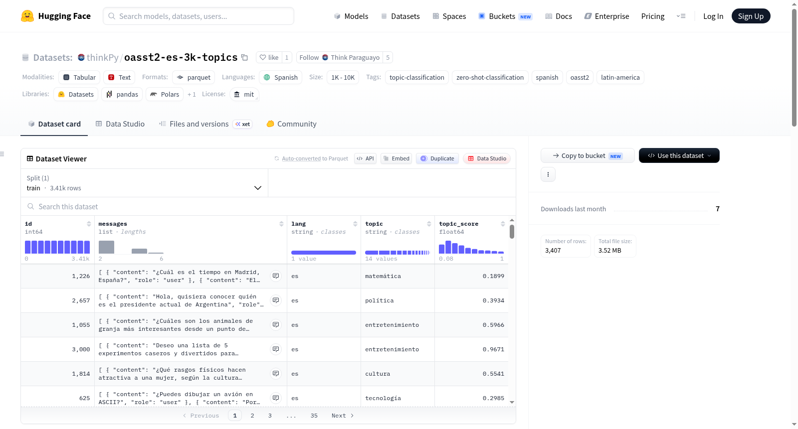798x429 pixels.
Task: Expand the navigation overflow menu icon
Action: tap(681, 16)
